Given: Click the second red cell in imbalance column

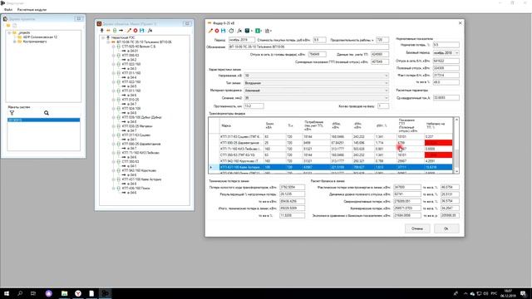Looking at the screenshot, I should (438, 155).
